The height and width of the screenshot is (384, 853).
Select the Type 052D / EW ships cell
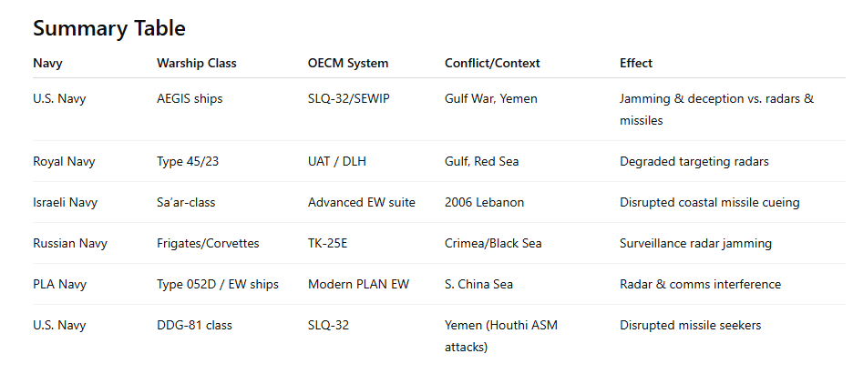217,285
